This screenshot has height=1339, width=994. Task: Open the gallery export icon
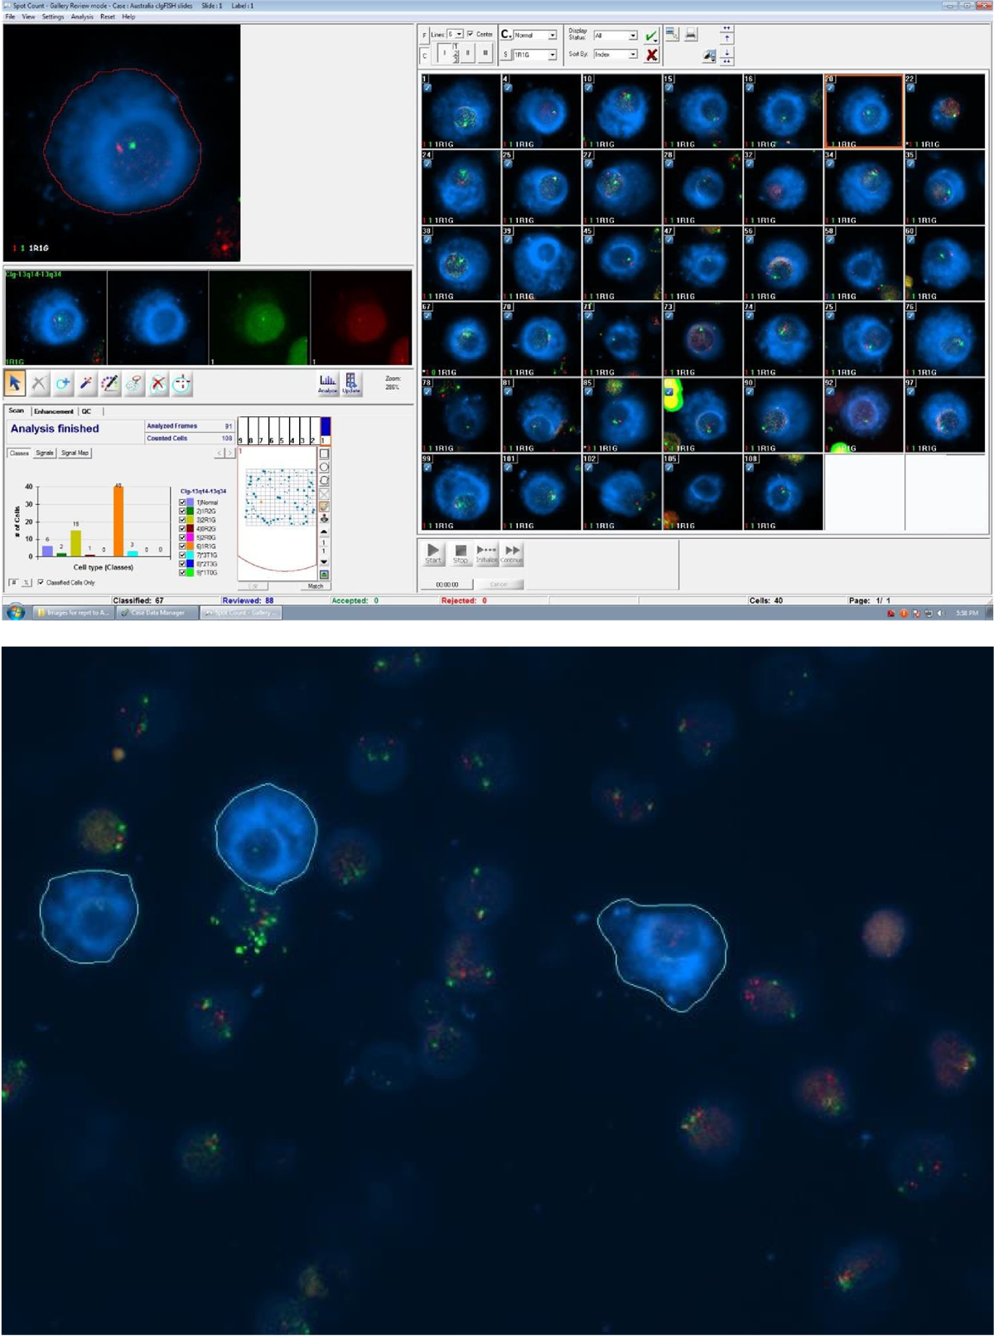[x=673, y=34]
